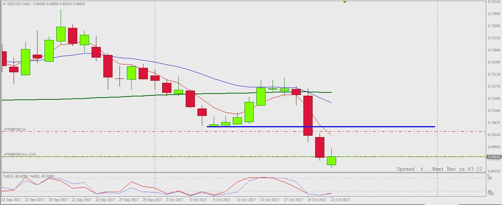
Task: Select the blue horizontal support line
Action: [x=321, y=127]
